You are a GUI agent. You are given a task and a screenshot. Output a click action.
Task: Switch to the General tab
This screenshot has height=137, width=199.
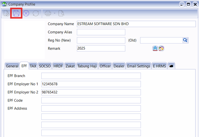click(x=12, y=66)
